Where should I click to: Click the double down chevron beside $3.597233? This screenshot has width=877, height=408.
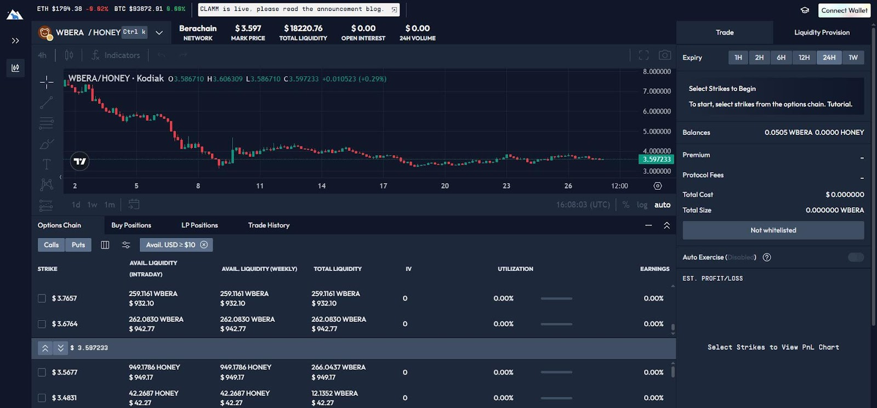pyautogui.click(x=60, y=348)
